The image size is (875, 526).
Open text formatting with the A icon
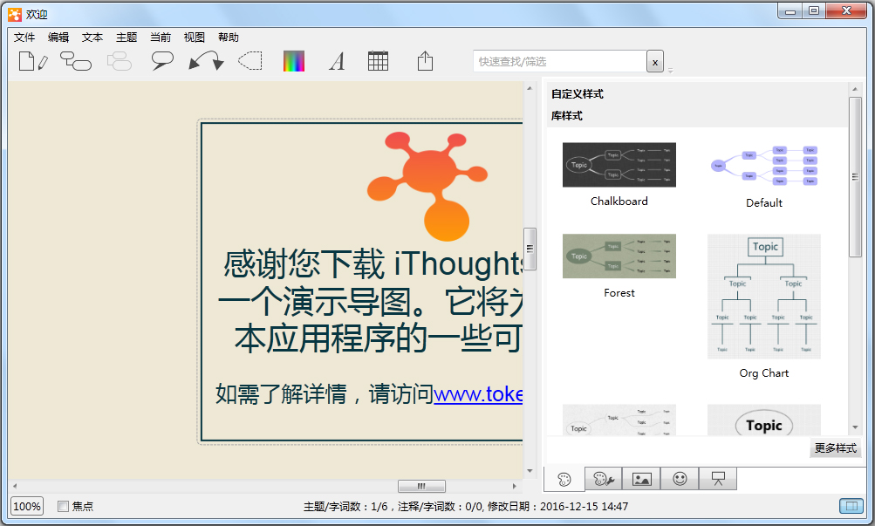click(337, 61)
